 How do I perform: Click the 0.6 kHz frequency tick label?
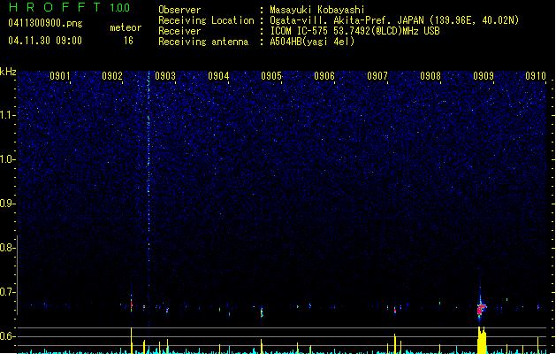8,336
